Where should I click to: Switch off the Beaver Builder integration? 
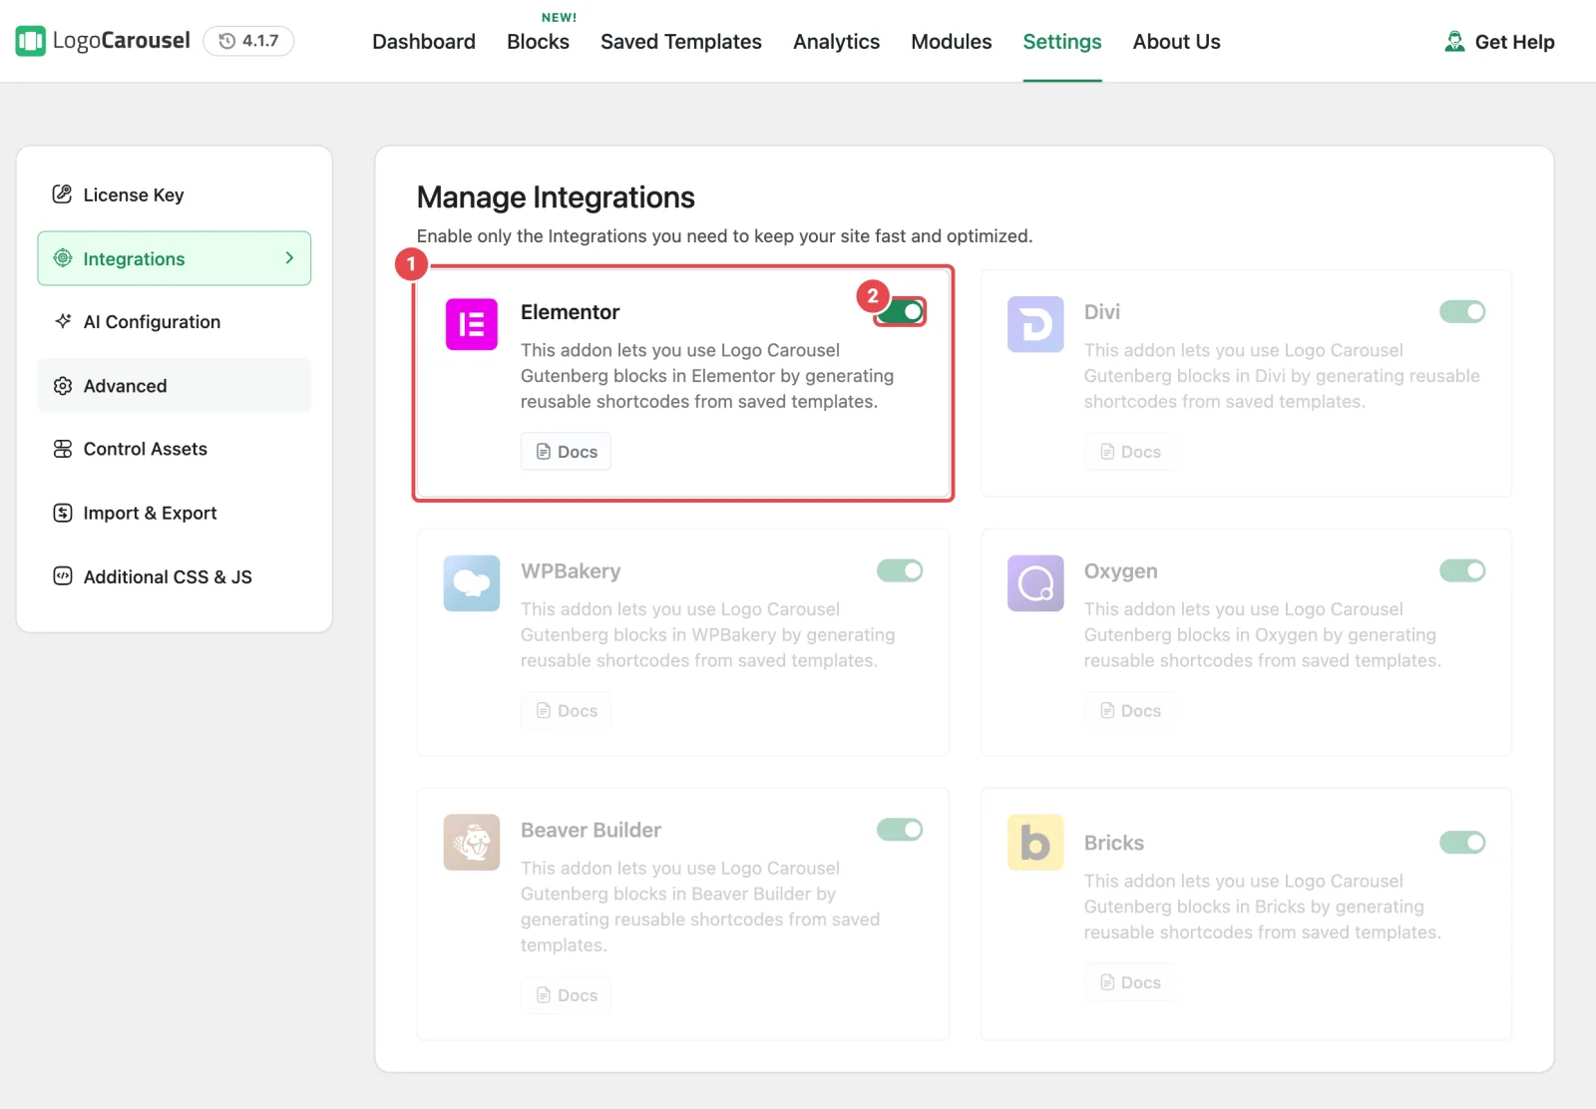coord(900,830)
